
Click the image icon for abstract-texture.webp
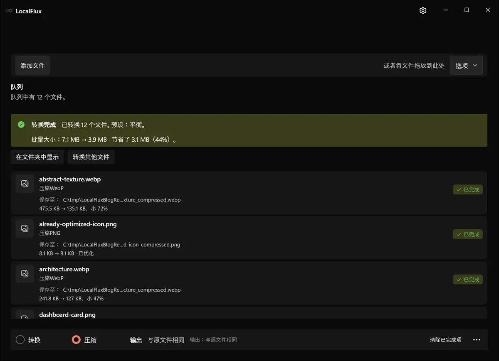[x=25, y=183]
